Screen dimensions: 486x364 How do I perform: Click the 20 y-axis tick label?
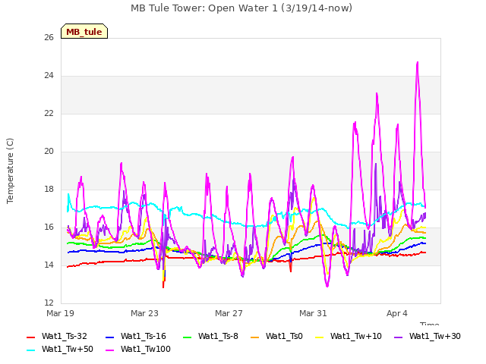point(49,152)
